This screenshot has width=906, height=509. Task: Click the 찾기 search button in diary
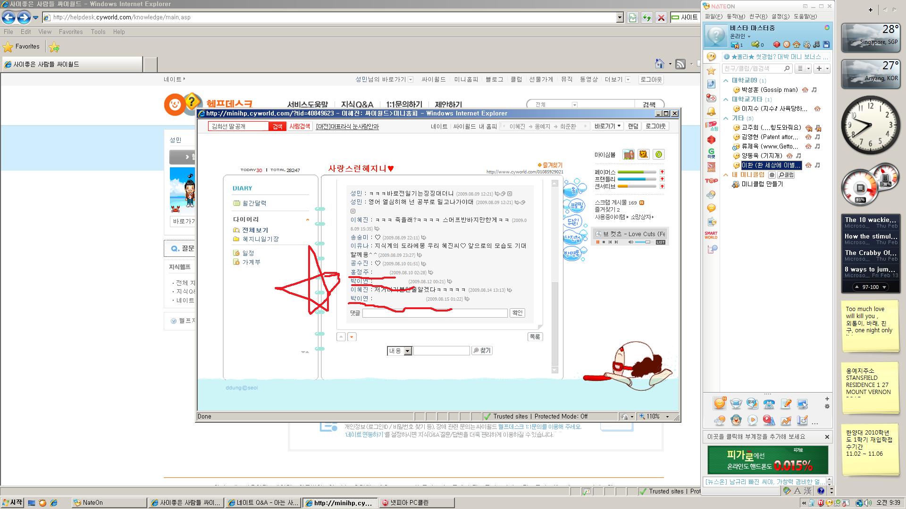click(482, 351)
